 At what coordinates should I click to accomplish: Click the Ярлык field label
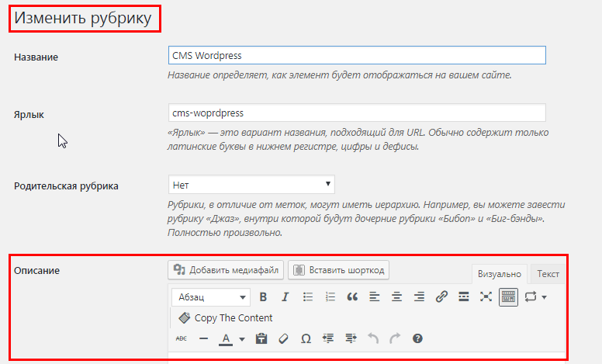pos(29,114)
